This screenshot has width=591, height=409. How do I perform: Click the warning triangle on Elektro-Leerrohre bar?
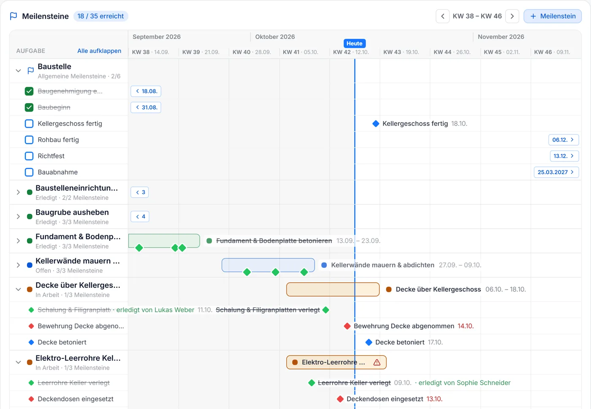(377, 362)
